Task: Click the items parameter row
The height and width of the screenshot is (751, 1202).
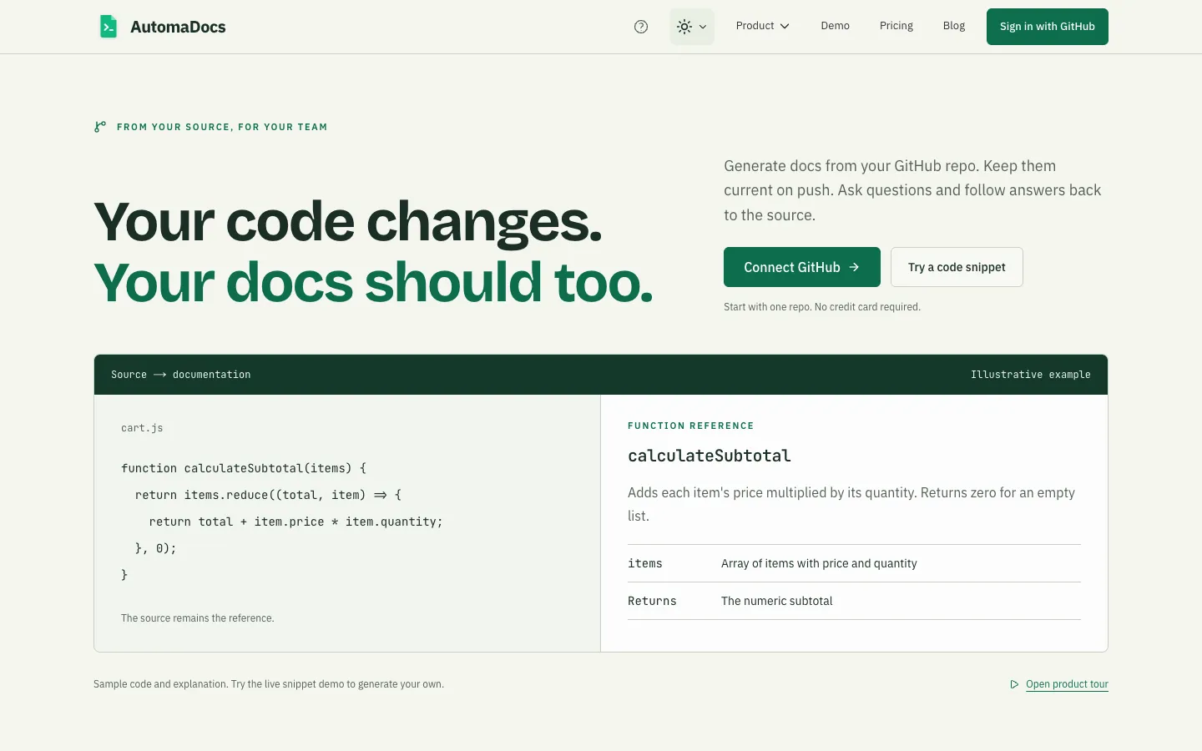Action: coord(854,563)
